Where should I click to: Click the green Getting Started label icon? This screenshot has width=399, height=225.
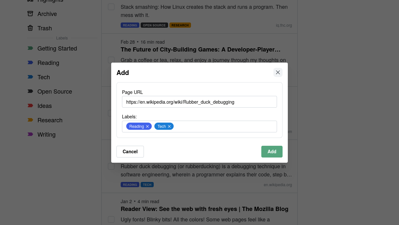pyautogui.click(x=30, y=49)
